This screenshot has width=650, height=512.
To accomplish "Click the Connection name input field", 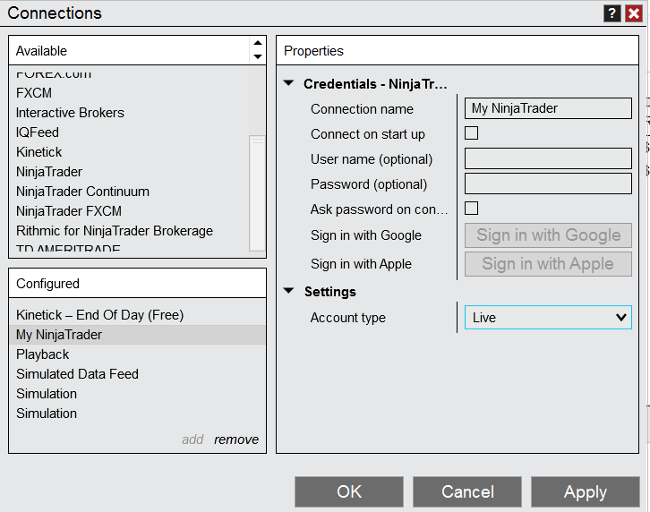I will [548, 108].
